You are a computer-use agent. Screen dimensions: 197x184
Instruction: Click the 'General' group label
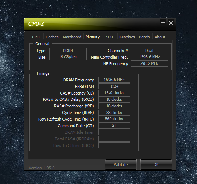[x=42, y=44]
